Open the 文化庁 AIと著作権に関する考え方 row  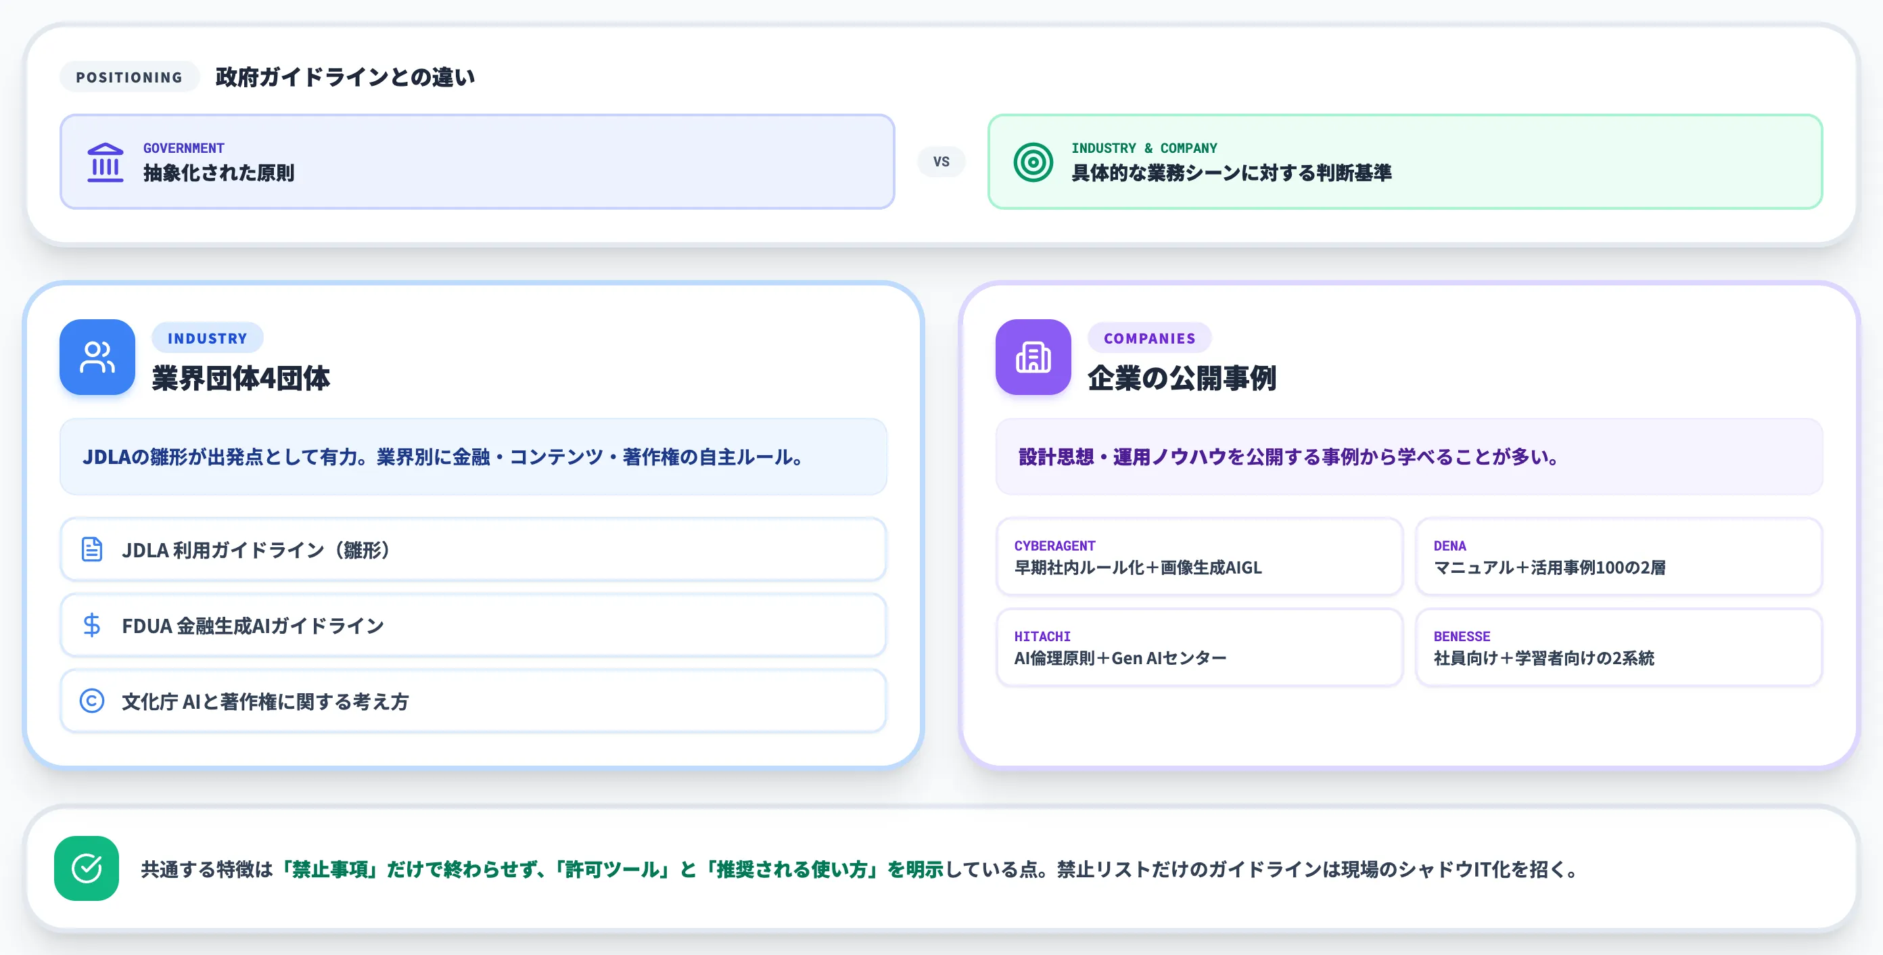tap(473, 701)
